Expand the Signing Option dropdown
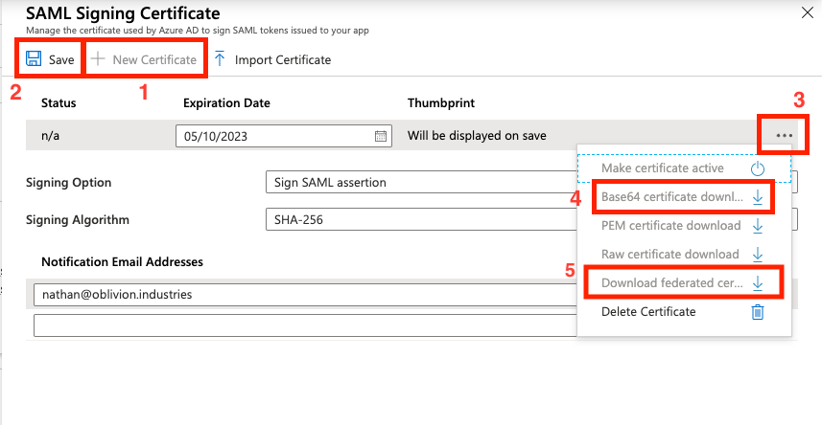 pyautogui.click(x=420, y=183)
